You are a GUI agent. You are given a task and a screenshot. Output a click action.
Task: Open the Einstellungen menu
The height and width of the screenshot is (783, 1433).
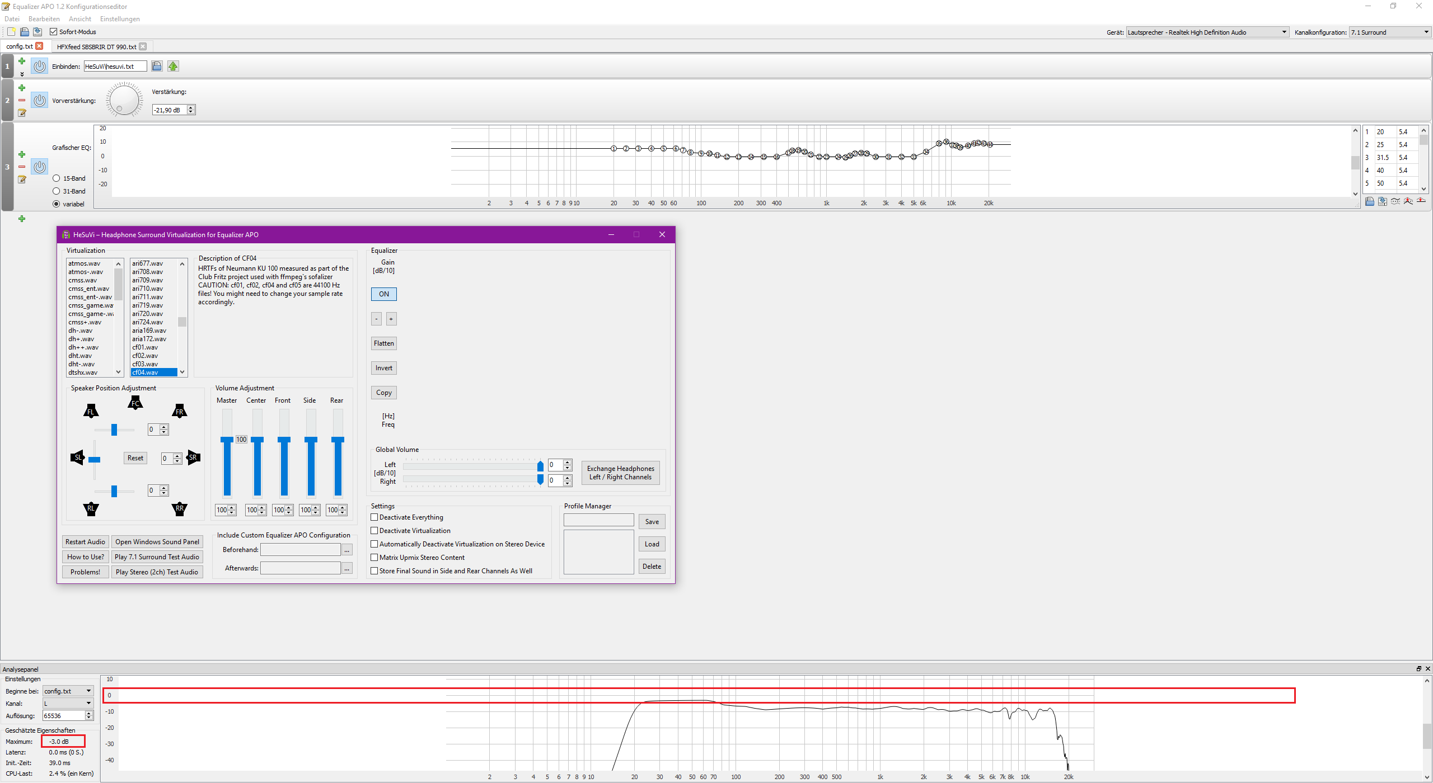coord(120,19)
